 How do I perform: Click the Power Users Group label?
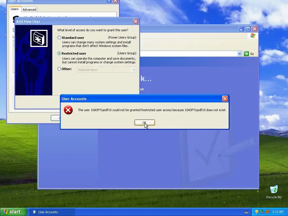[122, 37]
